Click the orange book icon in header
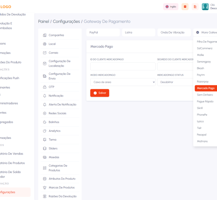The image size is (217, 200). pyautogui.click(x=185, y=7)
